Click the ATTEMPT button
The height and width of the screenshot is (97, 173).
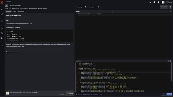[169, 94]
